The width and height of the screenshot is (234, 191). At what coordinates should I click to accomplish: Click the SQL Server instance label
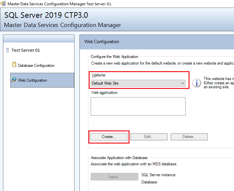tap(159, 175)
